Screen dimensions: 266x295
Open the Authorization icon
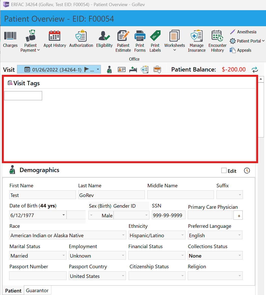81,36
